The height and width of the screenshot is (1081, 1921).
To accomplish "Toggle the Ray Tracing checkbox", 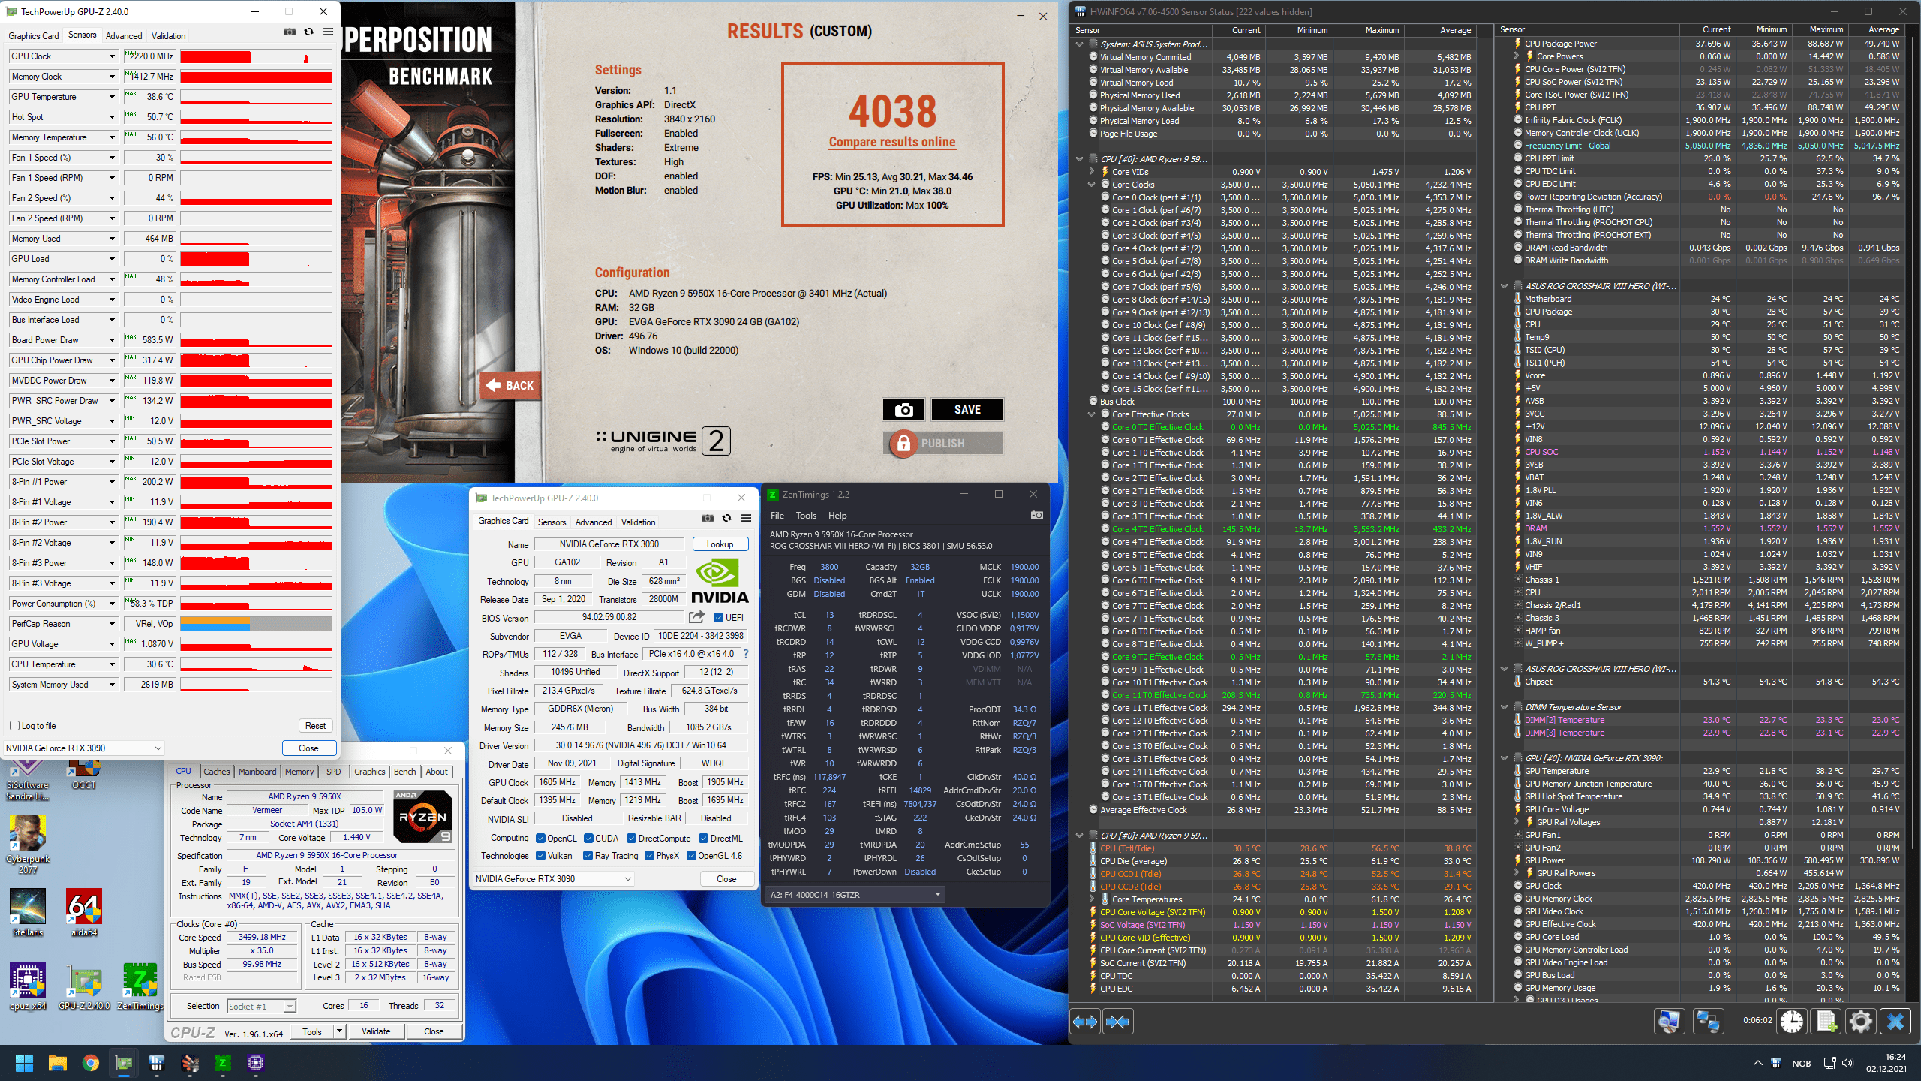I will [588, 856].
